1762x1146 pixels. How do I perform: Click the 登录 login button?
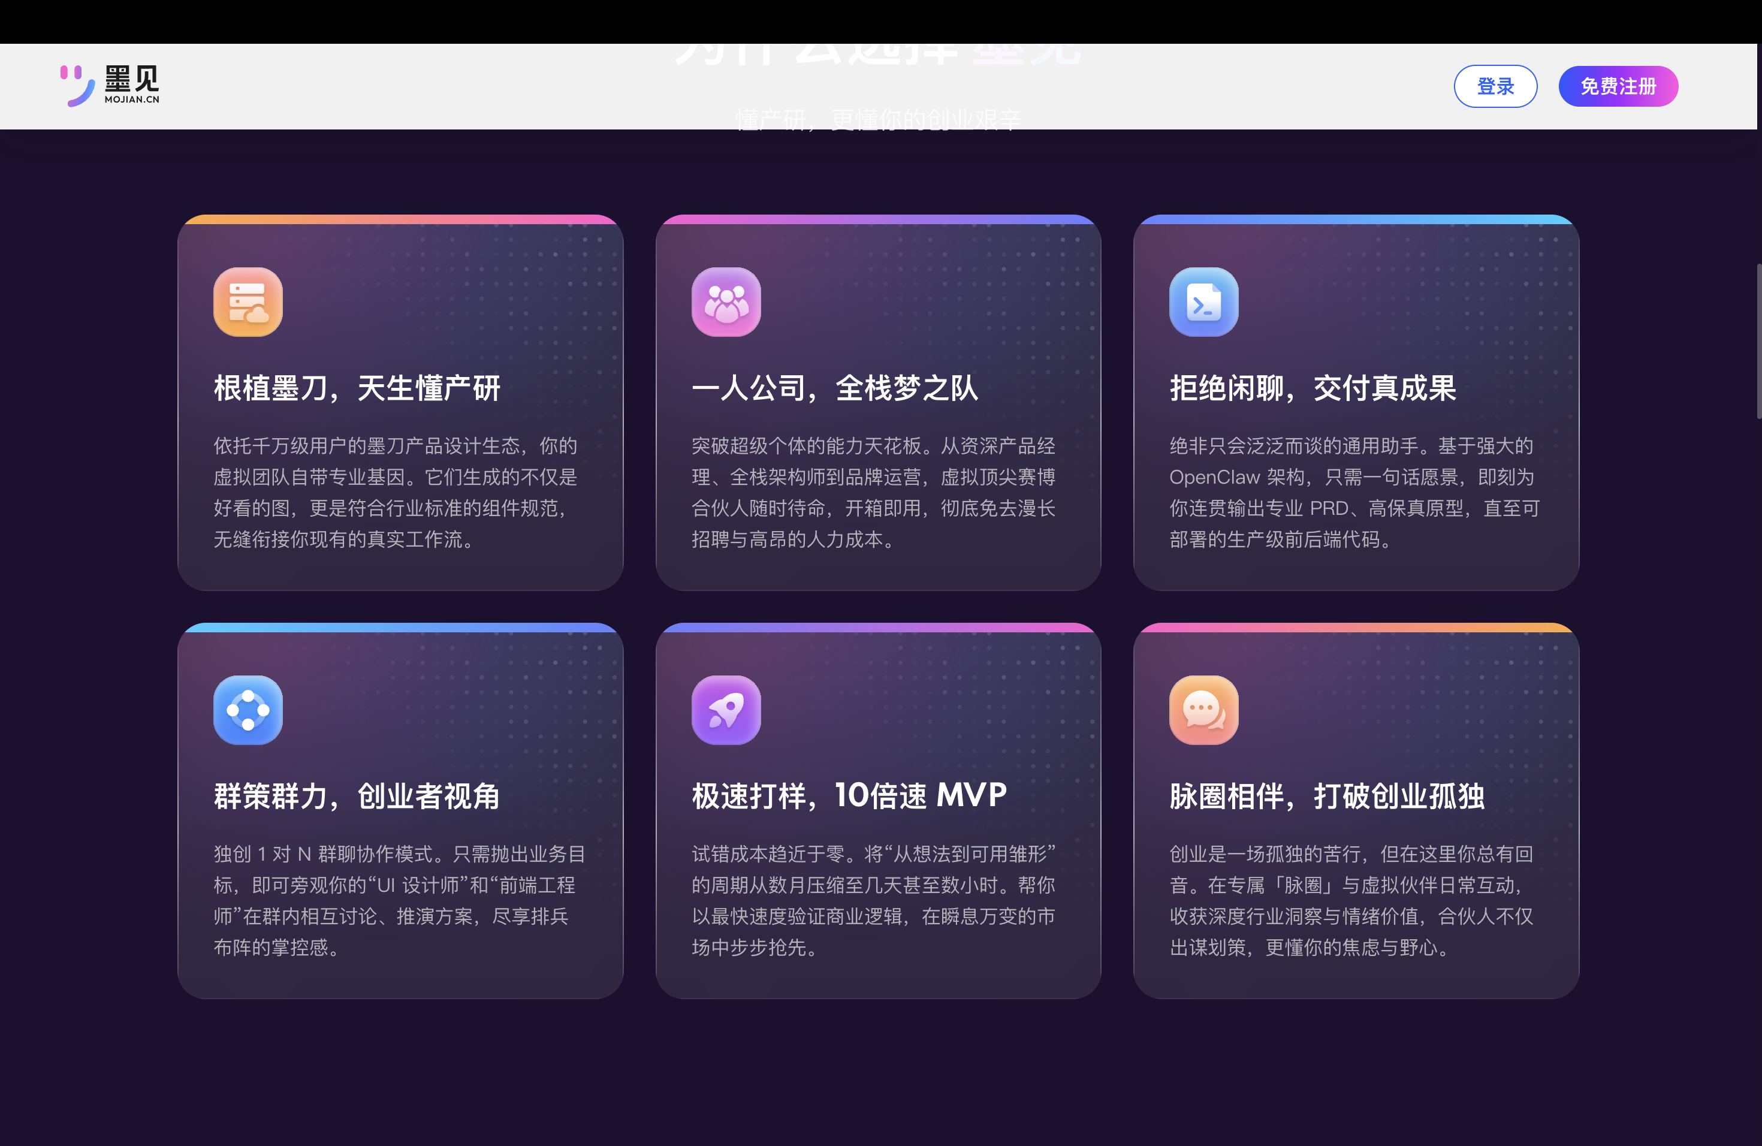coord(1495,87)
